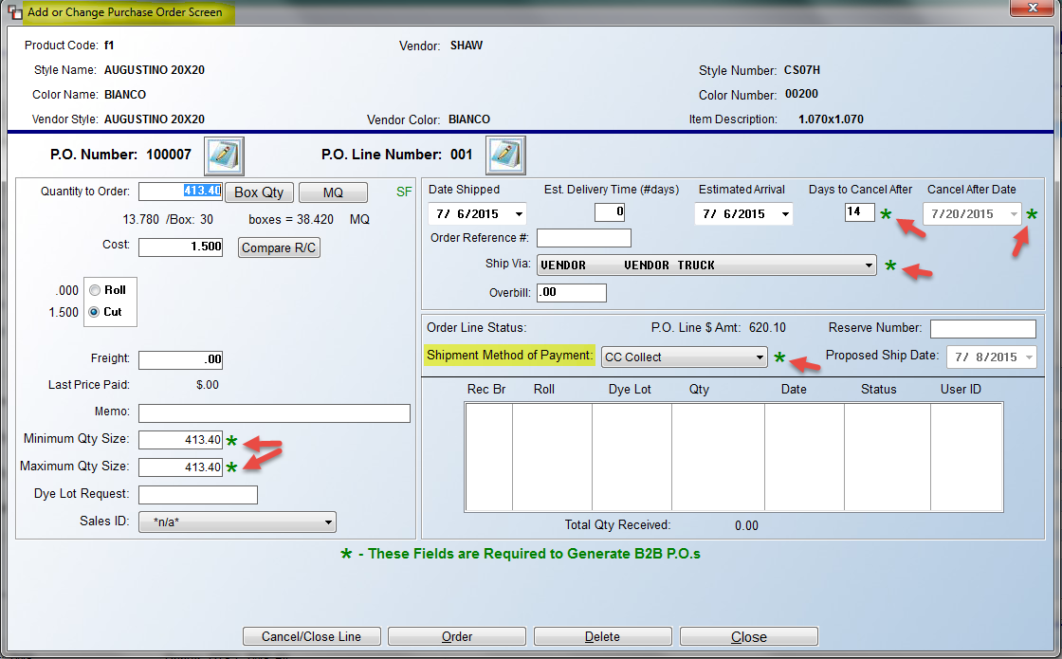Expand the Ship Via dropdown
The width and height of the screenshot is (1062, 659).
tap(869, 265)
